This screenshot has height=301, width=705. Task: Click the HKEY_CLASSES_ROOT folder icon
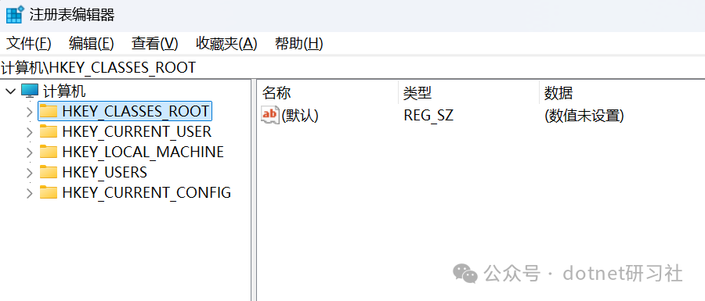[49, 111]
